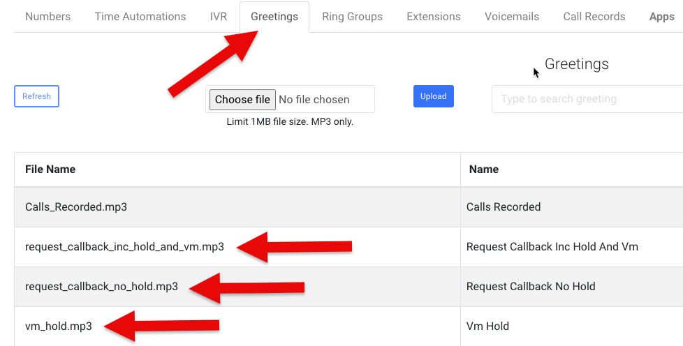Select the Apps tab
Image resolution: width=683 pixels, height=346 pixels.
pos(661,17)
